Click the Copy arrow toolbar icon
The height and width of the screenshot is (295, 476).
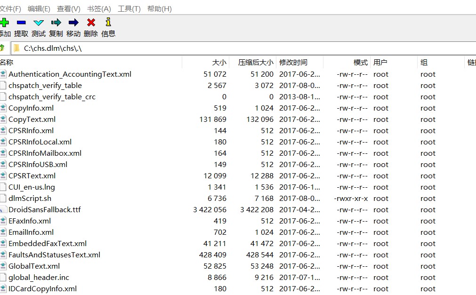point(56,23)
